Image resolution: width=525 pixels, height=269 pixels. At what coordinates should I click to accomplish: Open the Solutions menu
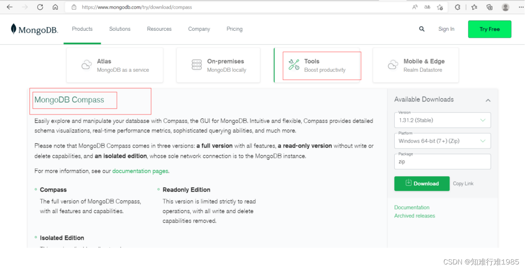120,29
